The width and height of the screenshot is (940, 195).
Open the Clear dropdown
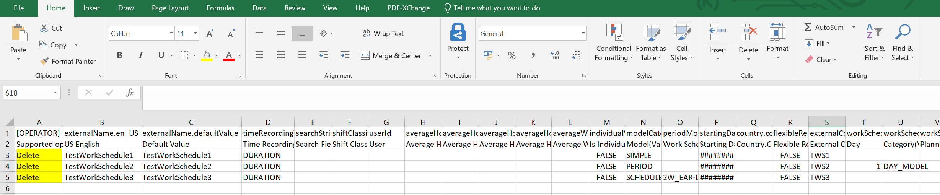point(821,59)
